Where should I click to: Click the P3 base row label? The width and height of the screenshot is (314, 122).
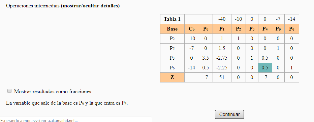[x=172, y=58]
